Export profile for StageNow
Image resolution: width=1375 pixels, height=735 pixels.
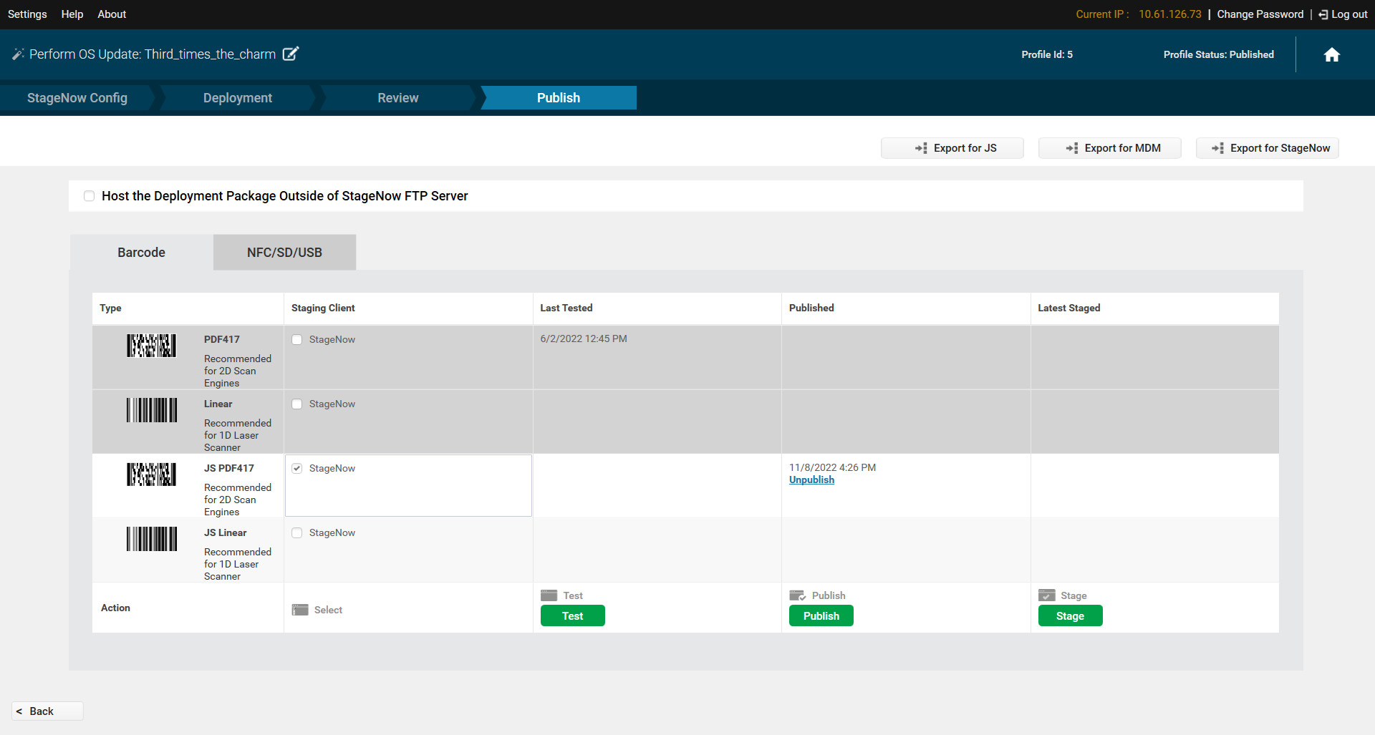tap(1267, 148)
